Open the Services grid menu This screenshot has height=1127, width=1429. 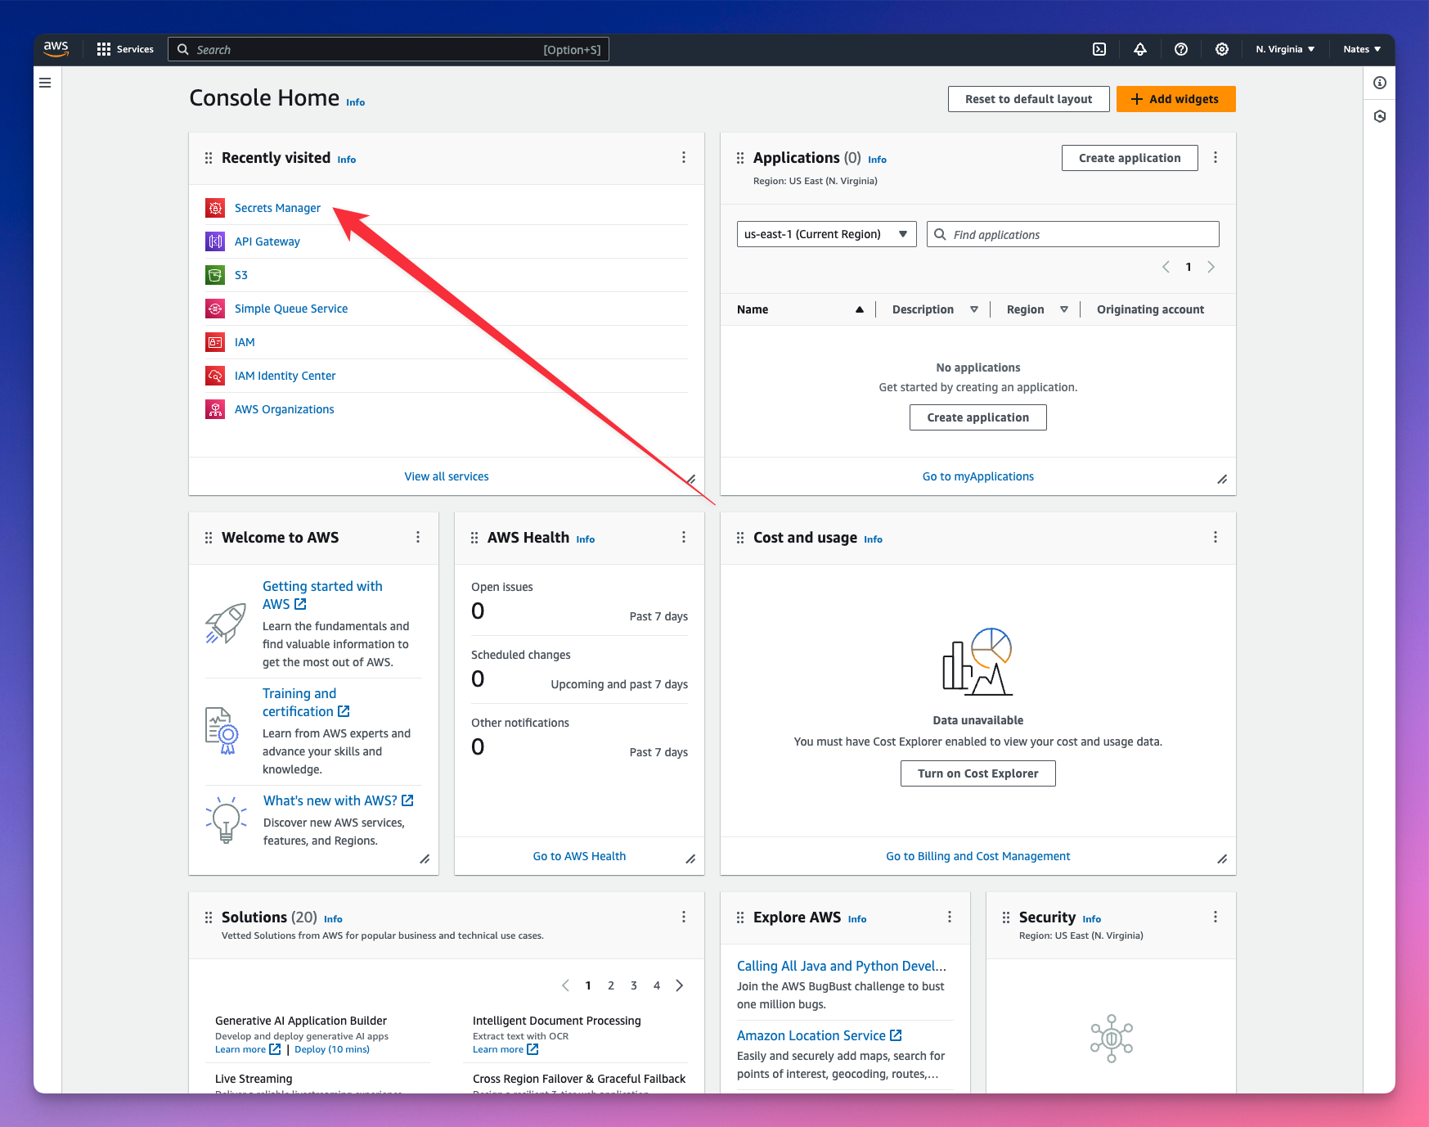(125, 49)
